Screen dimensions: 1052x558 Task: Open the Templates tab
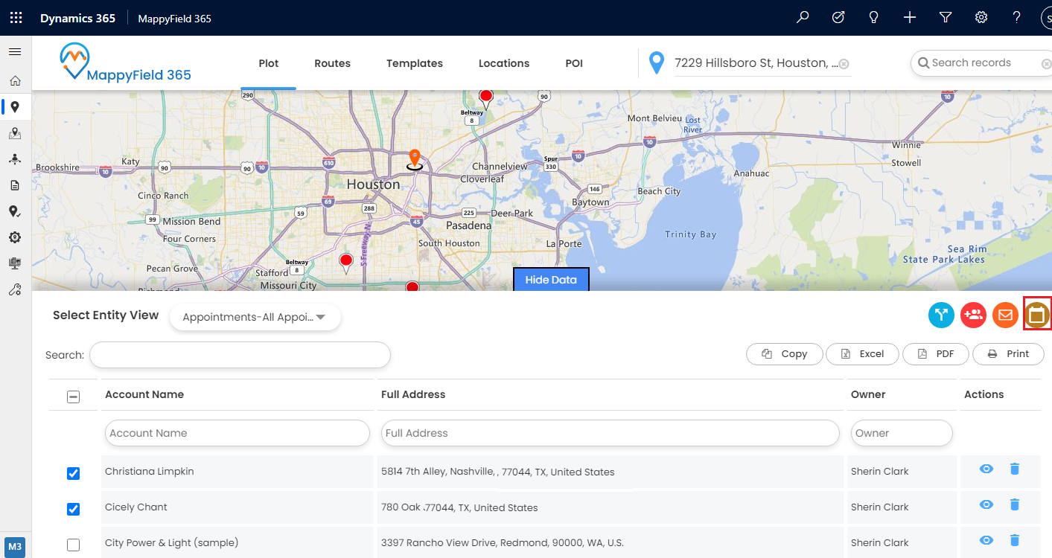pos(415,63)
